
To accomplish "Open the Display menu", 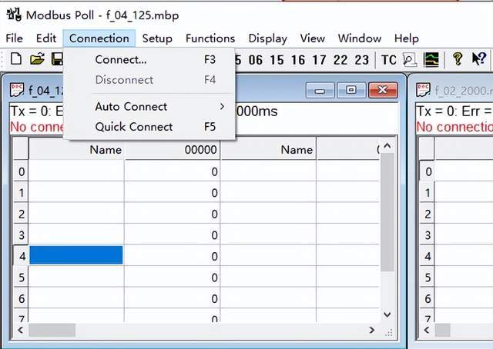I will [x=267, y=38].
